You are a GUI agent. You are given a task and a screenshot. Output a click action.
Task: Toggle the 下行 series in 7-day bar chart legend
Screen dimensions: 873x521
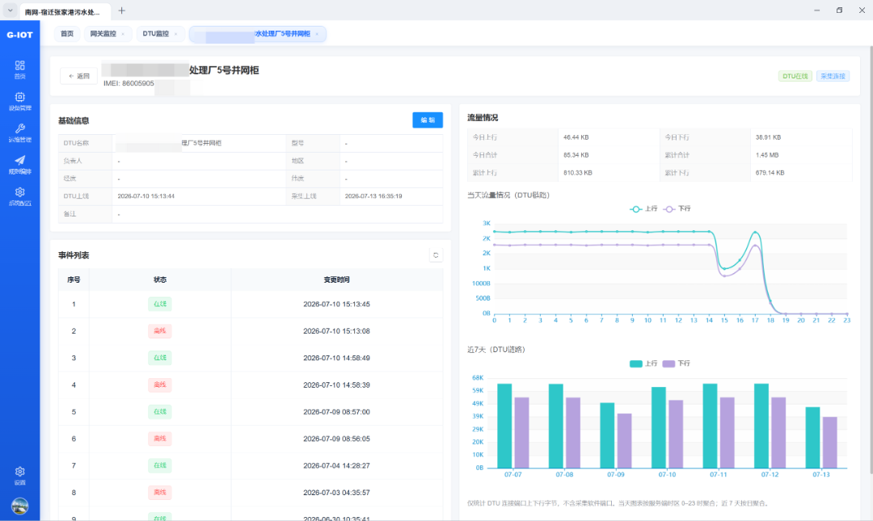pyautogui.click(x=677, y=363)
